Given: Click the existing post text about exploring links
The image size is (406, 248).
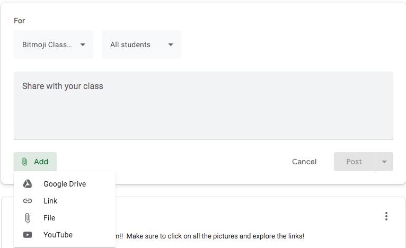Looking at the screenshot, I should 212,236.
